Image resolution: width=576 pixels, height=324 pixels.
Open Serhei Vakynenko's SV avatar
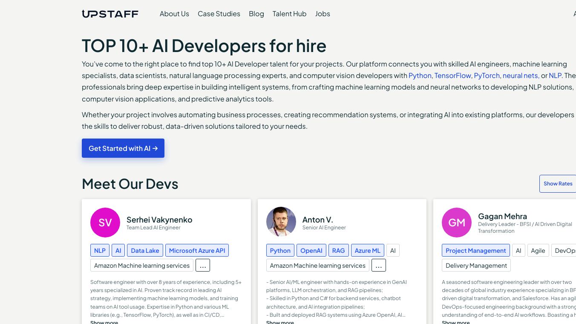(x=105, y=223)
